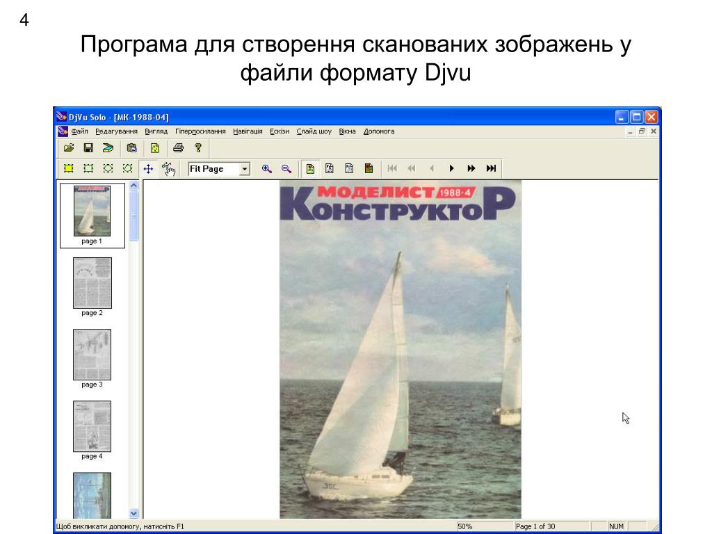Select the page 1 thumbnail

pyautogui.click(x=92, y=216)
